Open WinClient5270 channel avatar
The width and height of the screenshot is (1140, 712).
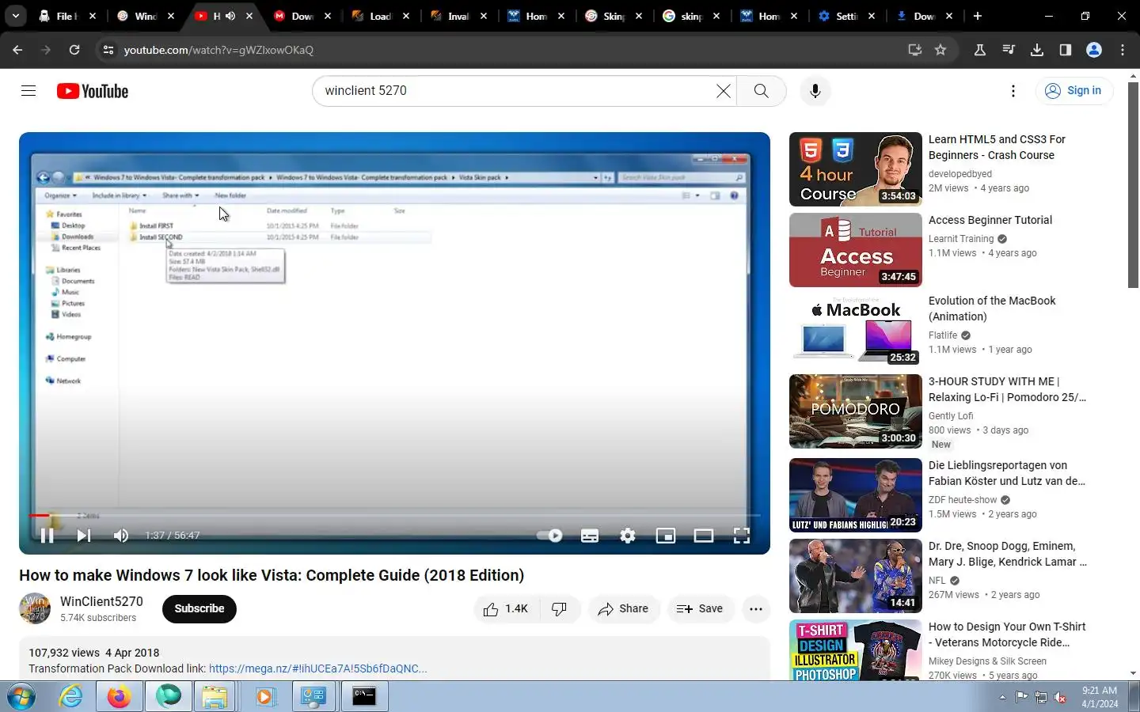(x=35, y=608)
